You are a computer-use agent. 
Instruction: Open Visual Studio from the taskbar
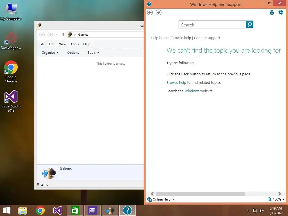[57, 210]
